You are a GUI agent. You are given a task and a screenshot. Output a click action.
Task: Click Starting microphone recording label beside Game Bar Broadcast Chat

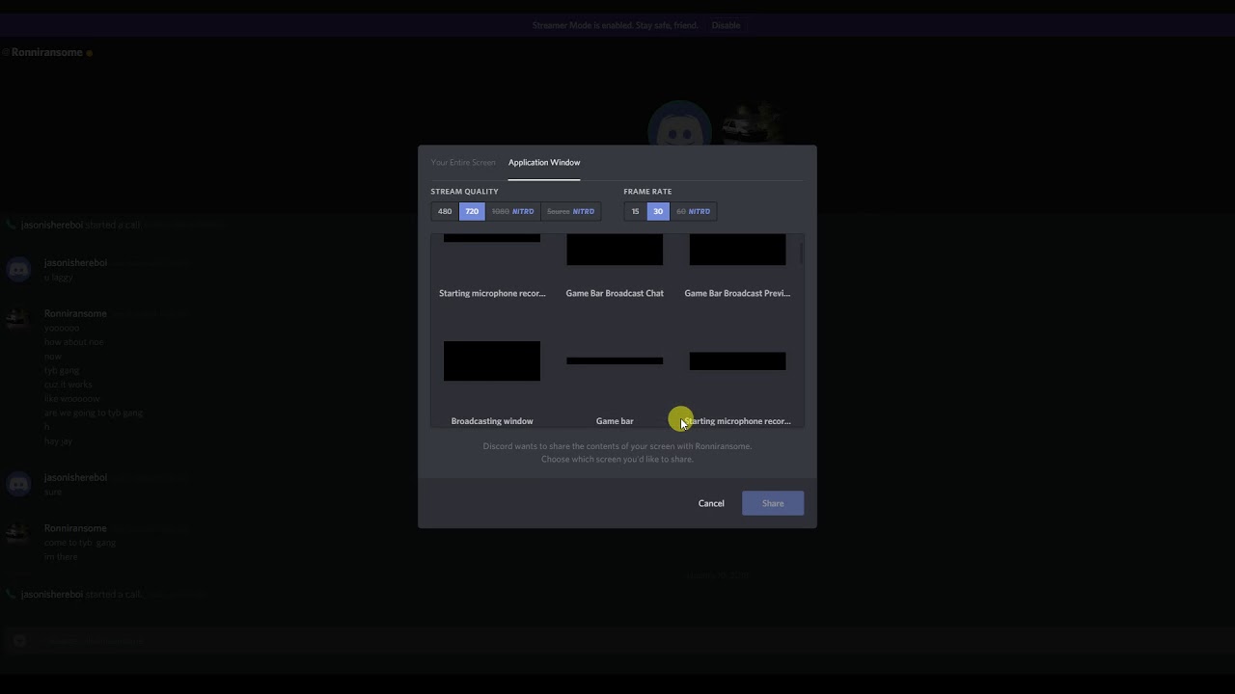point(492,293)
